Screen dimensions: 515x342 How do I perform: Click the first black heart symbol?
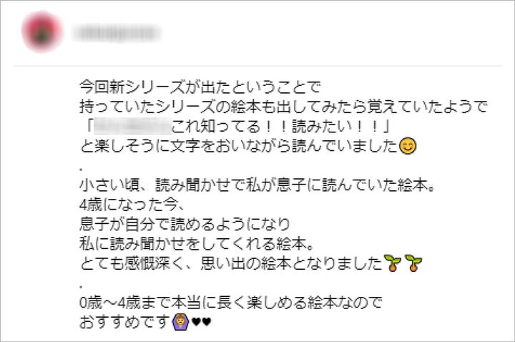click(x=196, y=322)
